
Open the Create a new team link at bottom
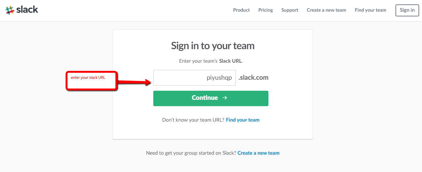point(258,153)
